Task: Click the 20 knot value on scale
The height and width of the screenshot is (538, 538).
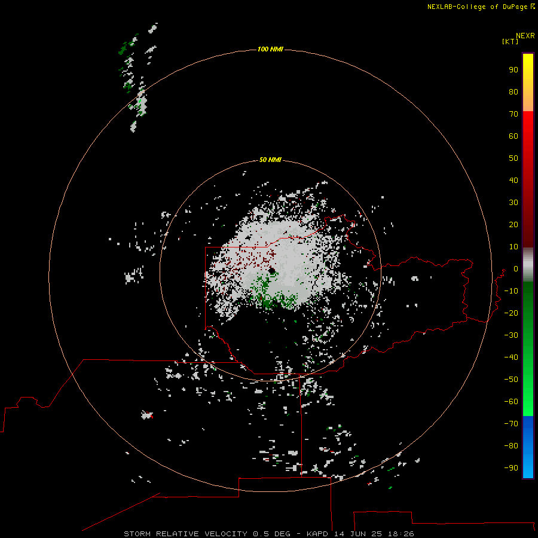Action: [x=513, y=225]
